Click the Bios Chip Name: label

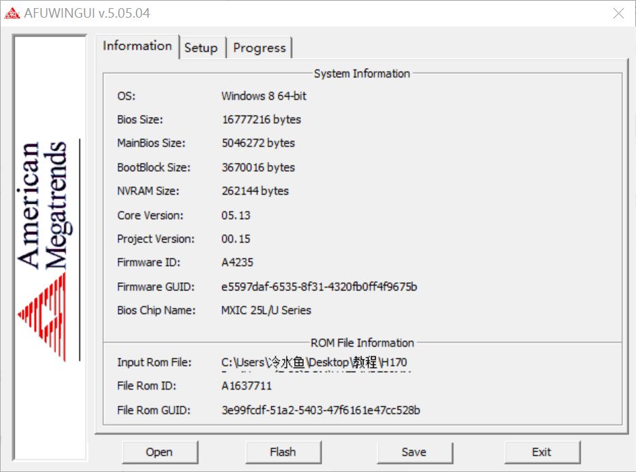click(156, 311)
